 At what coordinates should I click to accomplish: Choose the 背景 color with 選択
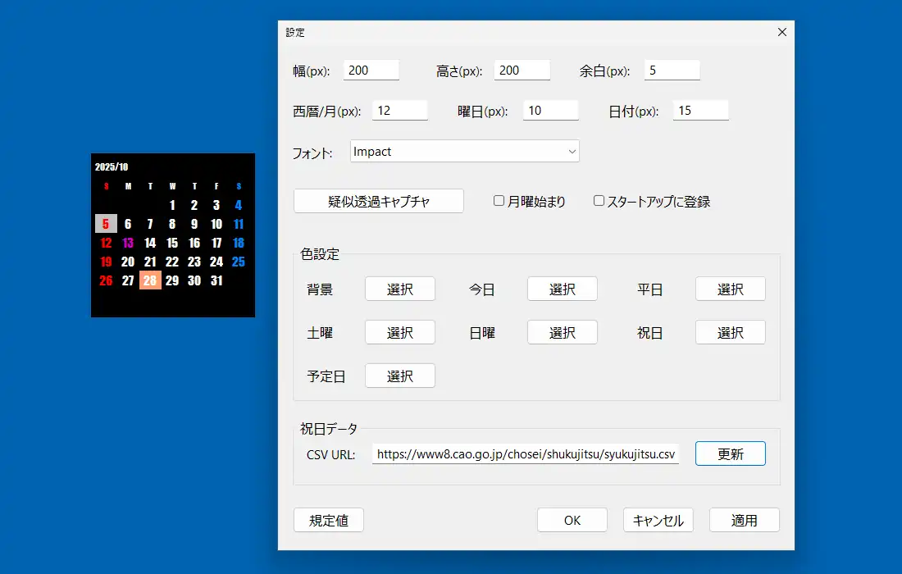[399, 289]
